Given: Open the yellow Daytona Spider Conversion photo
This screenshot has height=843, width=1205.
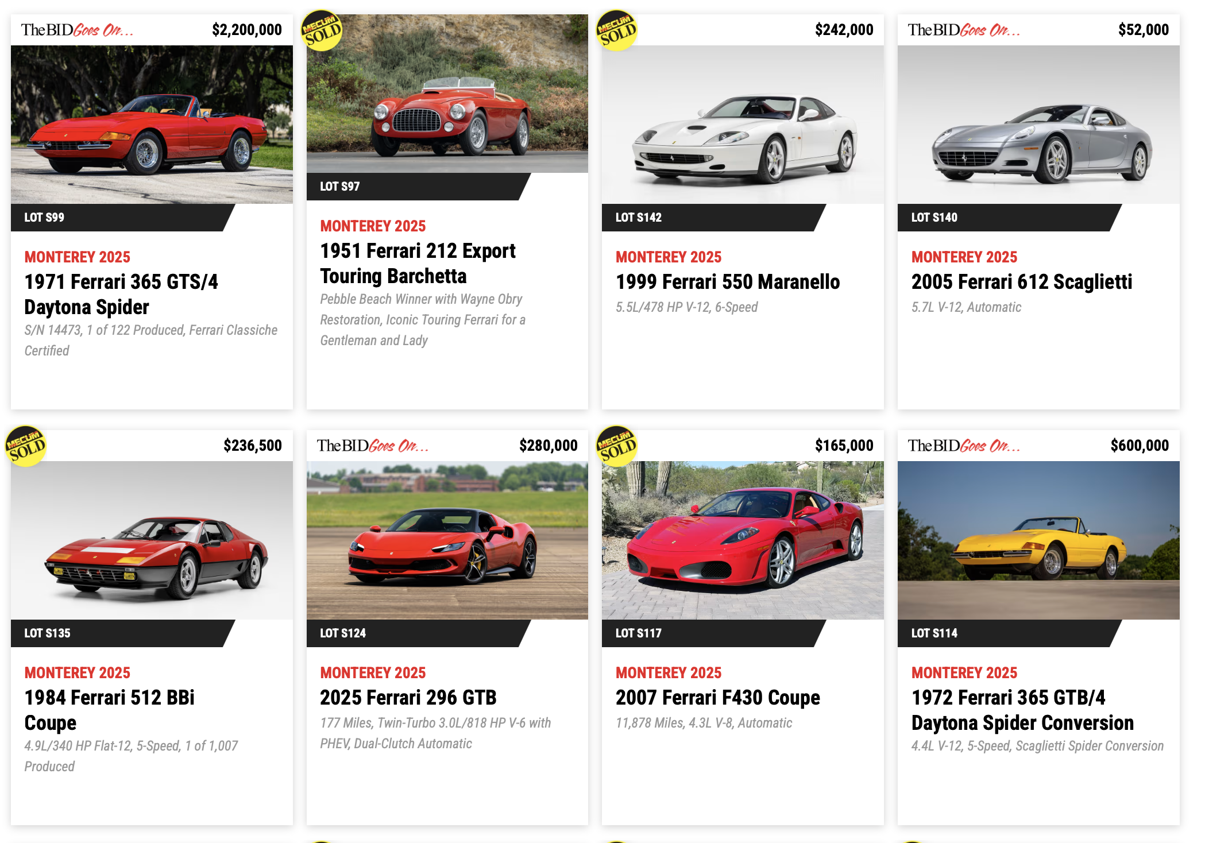Looking at the screenshot, I should 1038,540.
